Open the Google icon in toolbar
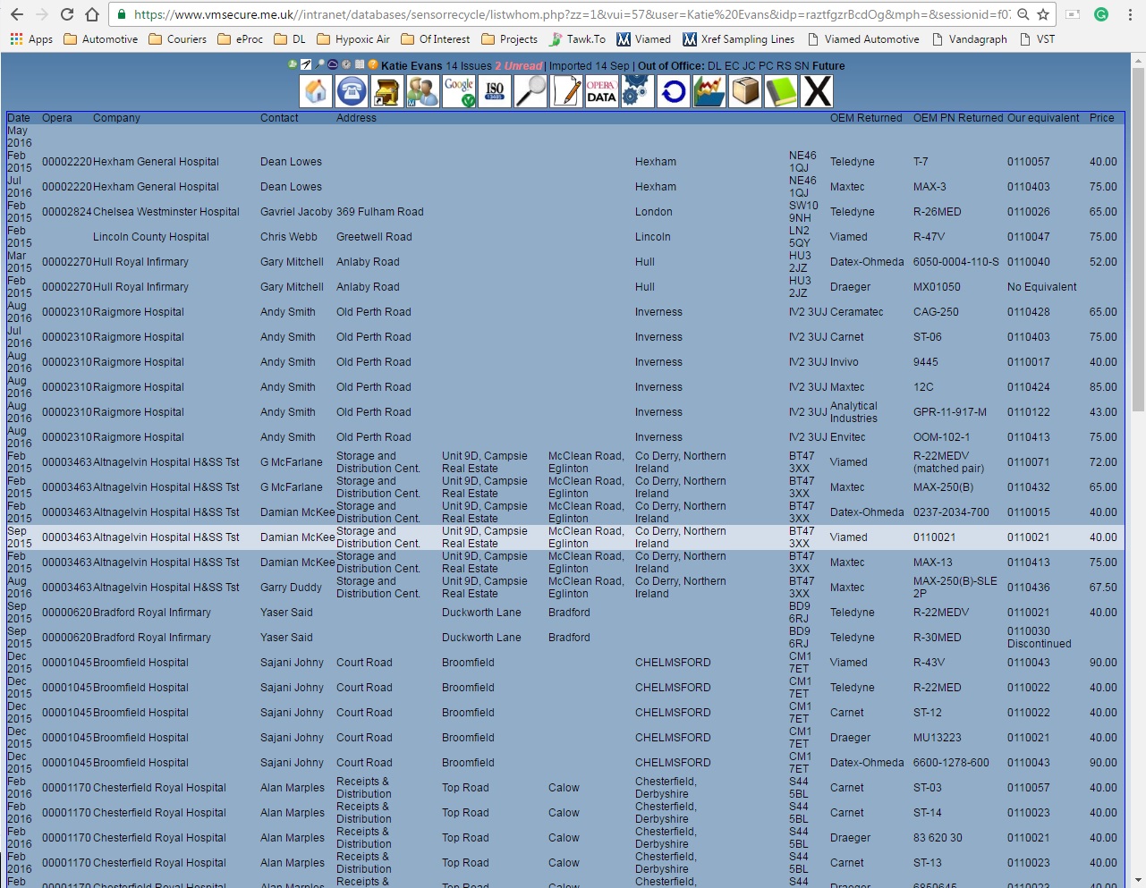 pyautogui.click(x=459, y=91)
